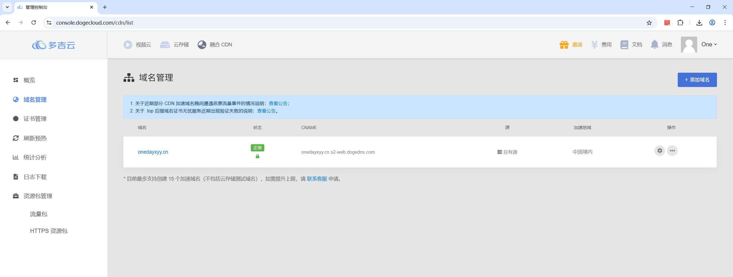Screen dimensions: 733x277
Task: Click the 多吉云 logo
Action: coord(54,45)
